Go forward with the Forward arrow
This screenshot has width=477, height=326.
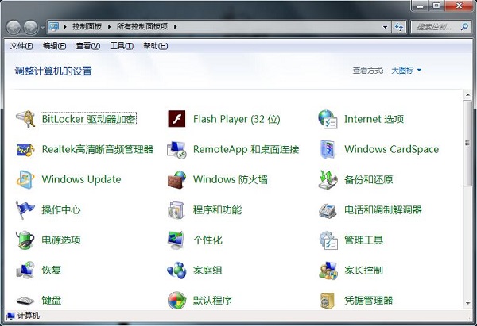tap(31, 27)
